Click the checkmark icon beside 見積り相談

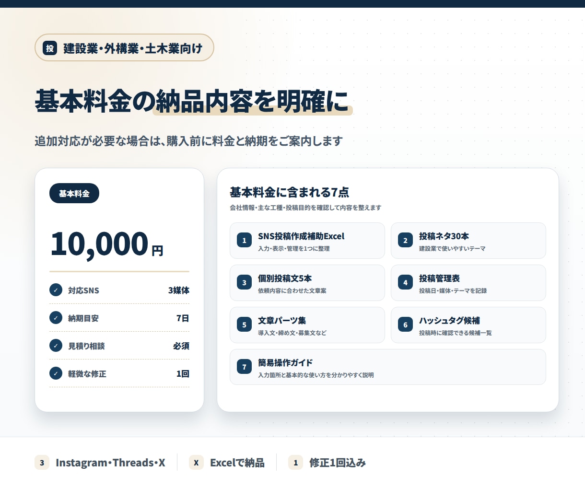tap(56, 346)
